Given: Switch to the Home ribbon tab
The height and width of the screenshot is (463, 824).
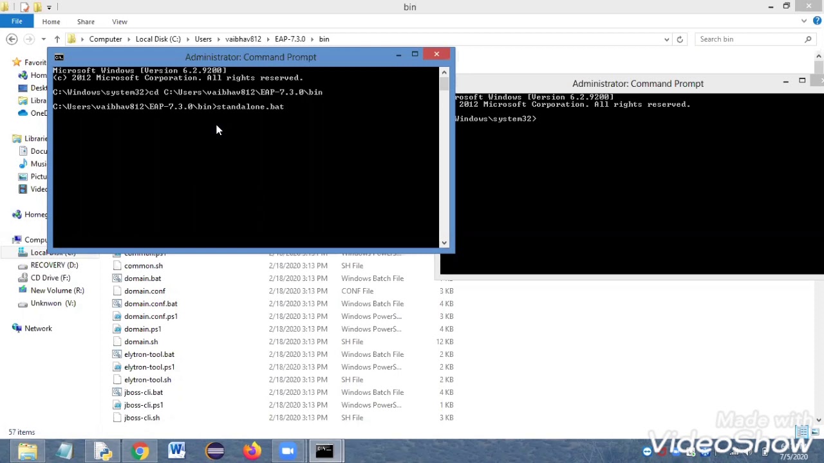Looking at the screenshot, I should click(x=51, y=22).
